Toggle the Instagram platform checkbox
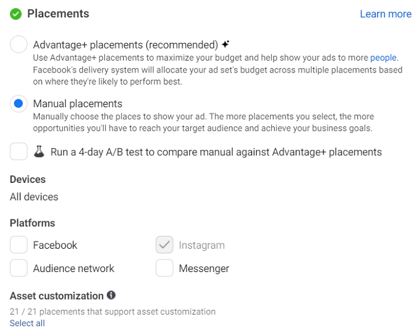The image size is (420, 332). click(x=164, y=245)
